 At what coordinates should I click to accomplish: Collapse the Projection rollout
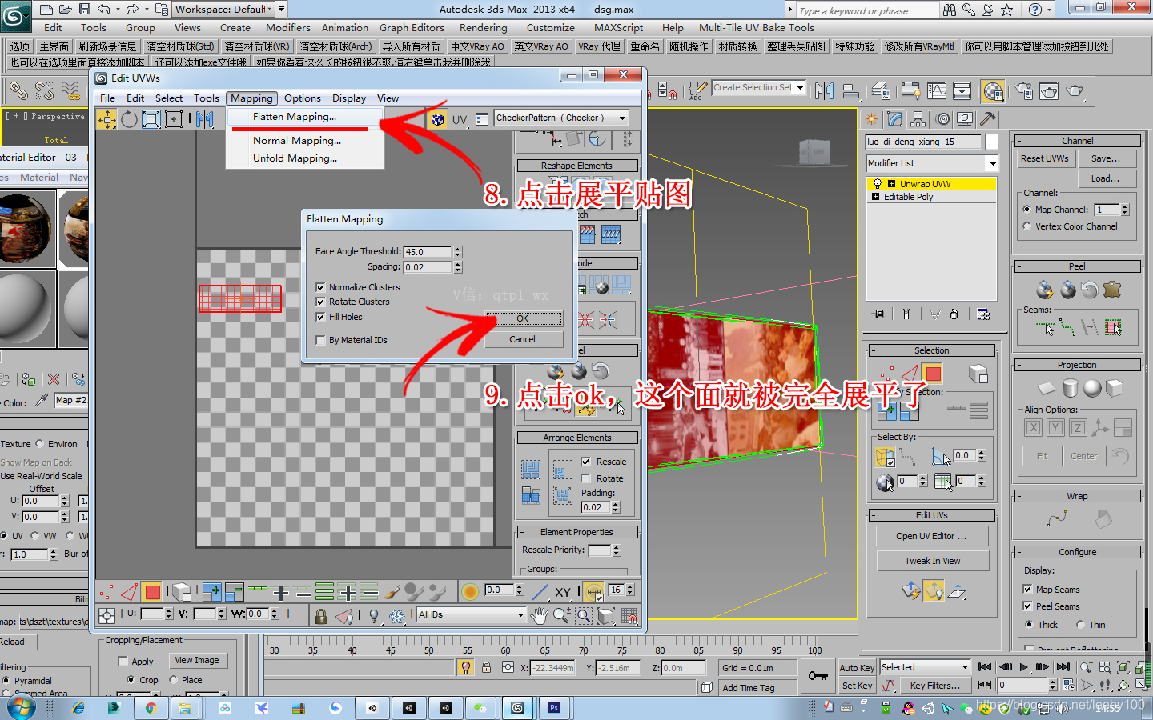coord(1019,366)
